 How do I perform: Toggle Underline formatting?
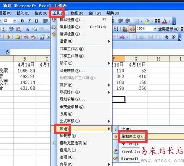36,21
